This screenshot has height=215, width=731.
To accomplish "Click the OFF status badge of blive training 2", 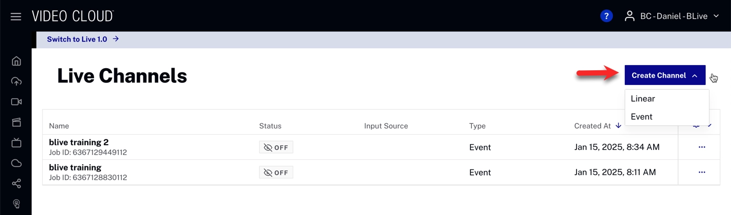I will click(x=276, y=147).
